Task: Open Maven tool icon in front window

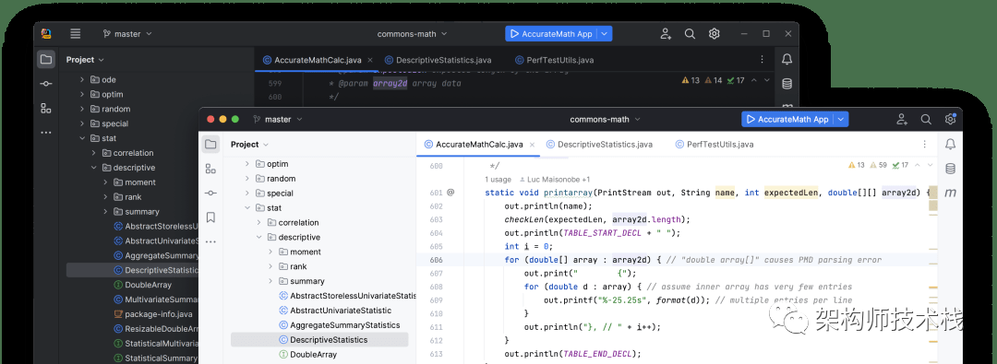Action: tap(950, 193)
